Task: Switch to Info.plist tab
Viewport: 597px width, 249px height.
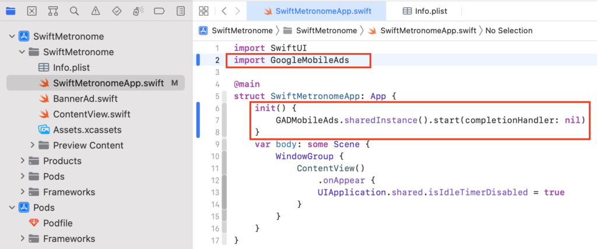Action: point(424,10)
